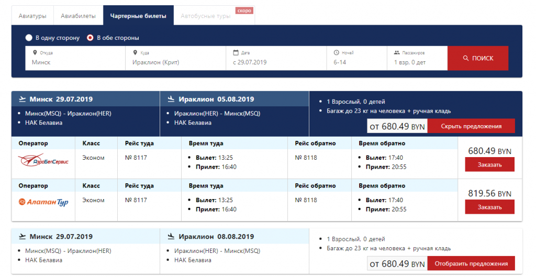
Task: Click the Алатан Тур operator logo
Action: coord(43,202)
